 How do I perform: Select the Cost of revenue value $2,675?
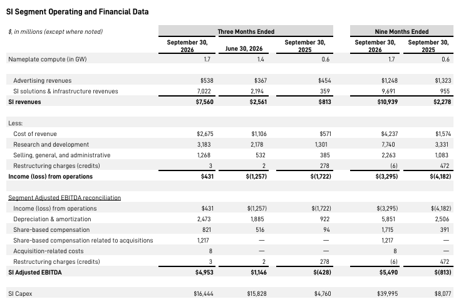point(205,134)
